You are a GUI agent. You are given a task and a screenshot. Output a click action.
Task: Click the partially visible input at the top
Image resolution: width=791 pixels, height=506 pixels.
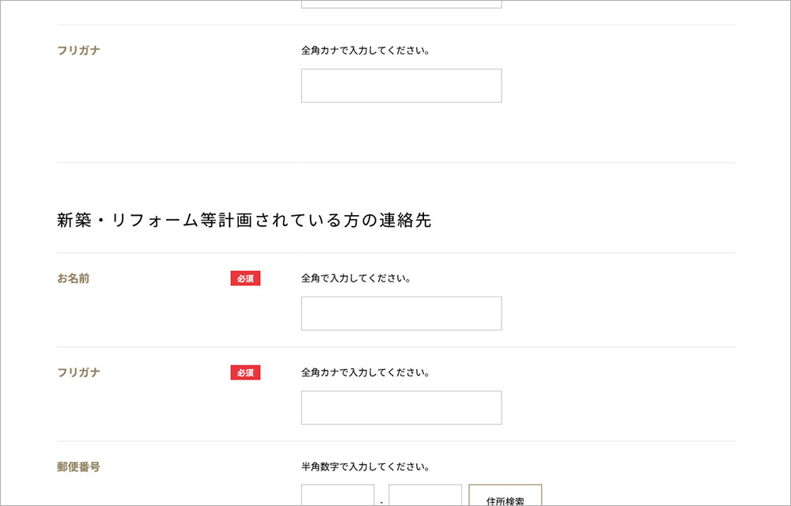(x=401, y=4)
